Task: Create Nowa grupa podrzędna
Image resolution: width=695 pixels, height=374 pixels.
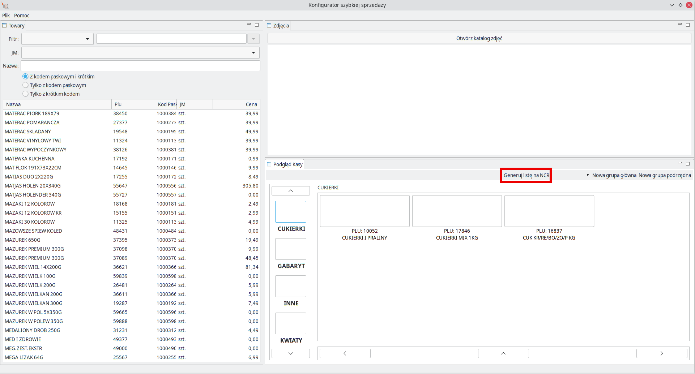Action: (x=665, y=175)
